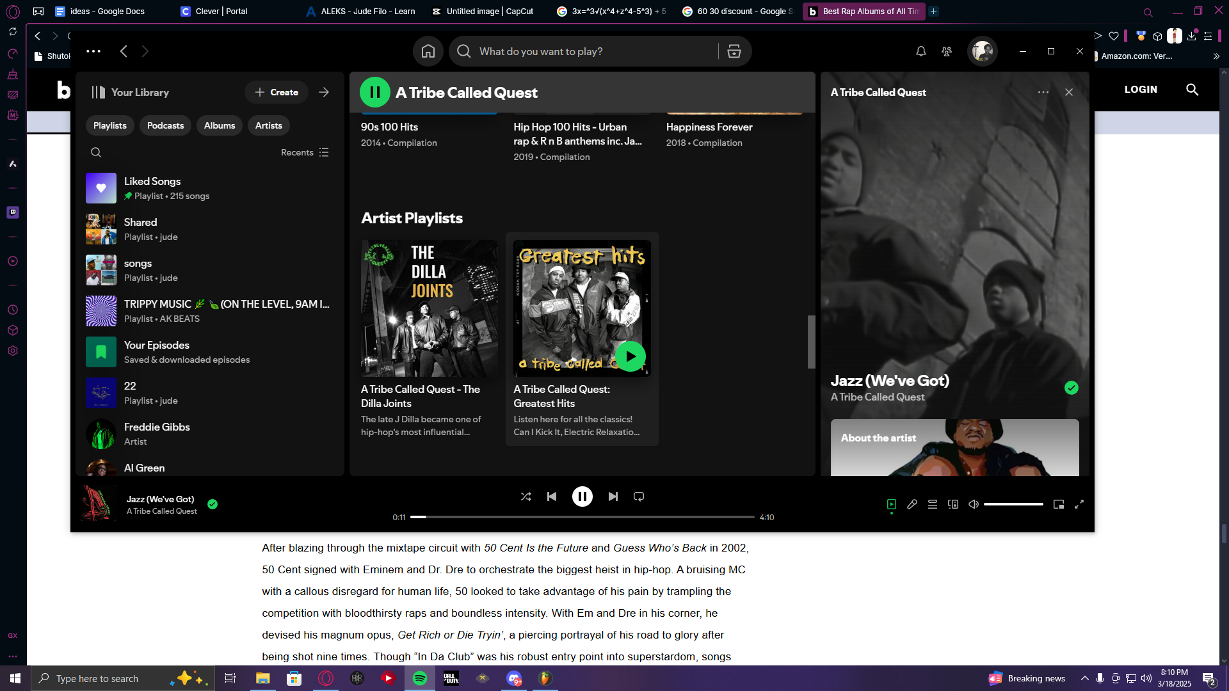Open Happiness Forever compilation
The image size is (1229, 691).
click(709, 127)
